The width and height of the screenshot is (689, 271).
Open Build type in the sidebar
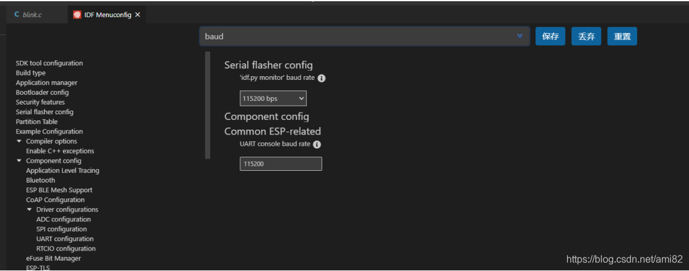31,73
